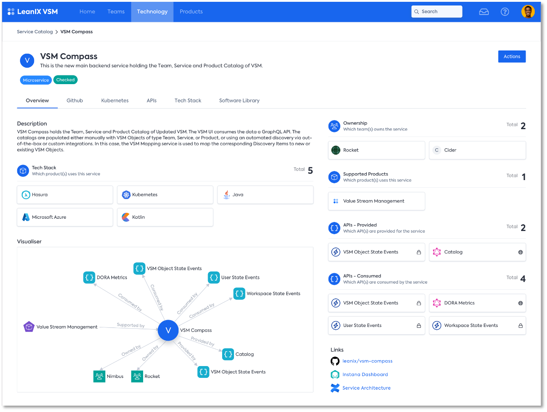The image size is (547, 412).
Task: Click the Supported Products cube icon
Action: click(334, 177)
